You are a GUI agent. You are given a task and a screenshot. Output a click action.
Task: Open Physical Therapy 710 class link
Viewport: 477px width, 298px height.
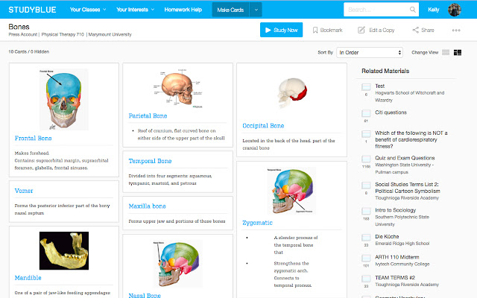[x=63, y=34]
